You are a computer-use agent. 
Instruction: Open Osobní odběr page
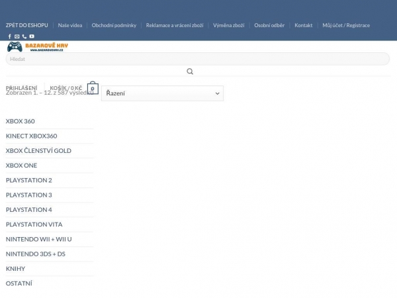tap(269, 25)
